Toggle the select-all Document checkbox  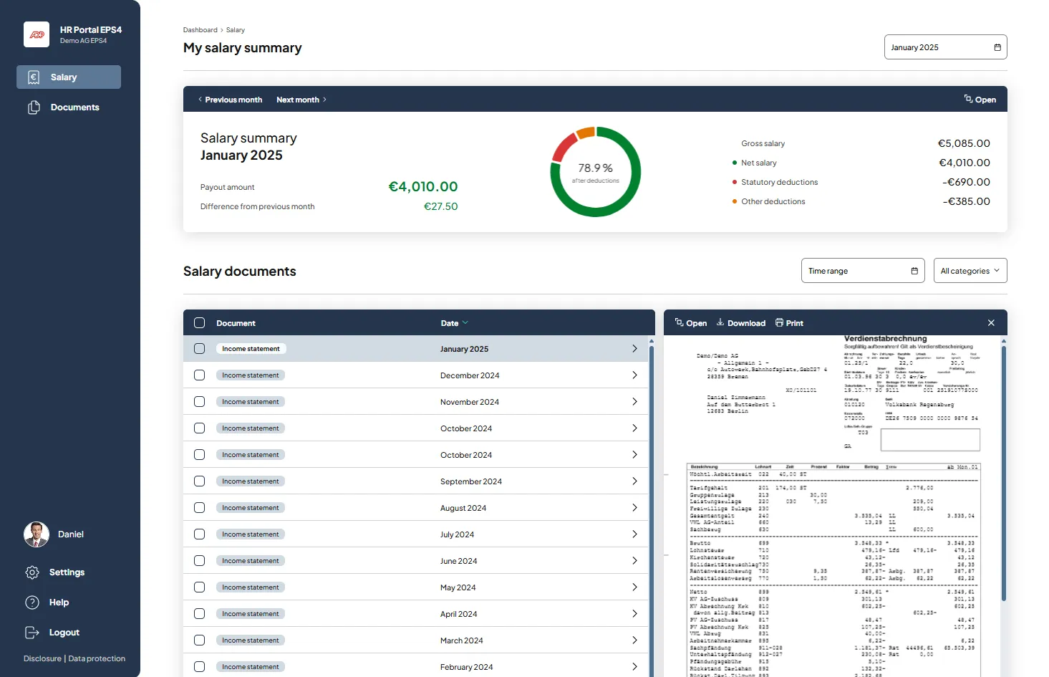pos(200,323)
